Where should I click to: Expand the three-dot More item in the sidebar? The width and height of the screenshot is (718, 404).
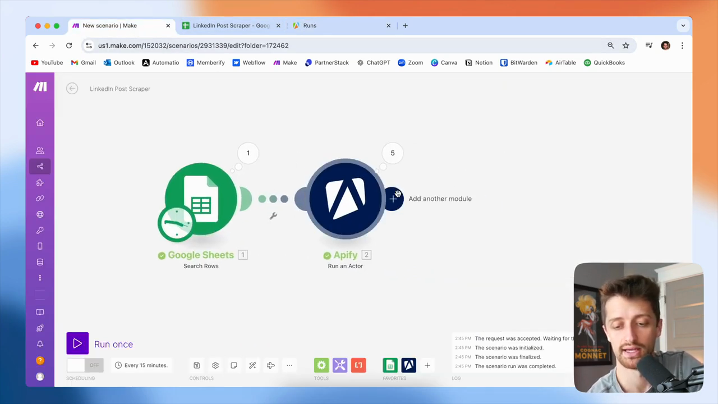tap(40, 278)
